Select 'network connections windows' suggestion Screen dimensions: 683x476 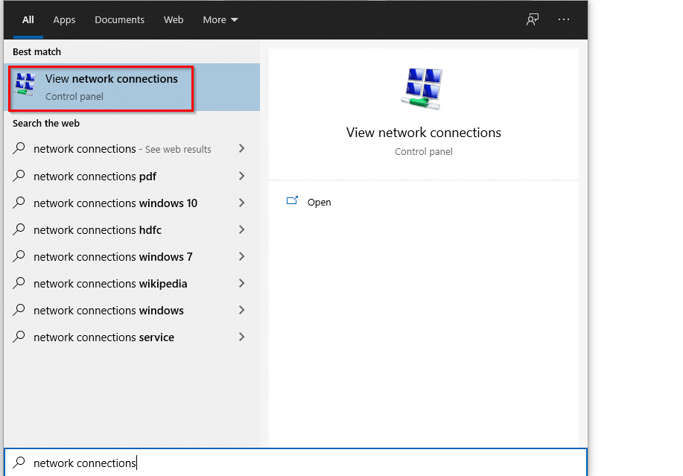[x=132, y=310]
